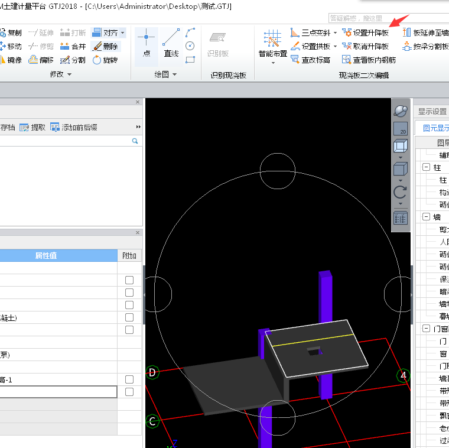Image resolution: width=449 pixels, height=448 pixels.
Task: Close the properties panel
Action: click(138, 233)
